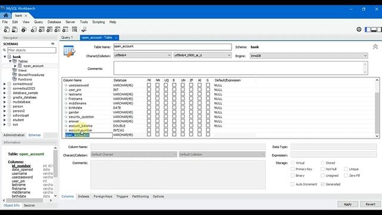Switch to the Indexes tab
Screen dimensions: 382x215
pos(84,196)
